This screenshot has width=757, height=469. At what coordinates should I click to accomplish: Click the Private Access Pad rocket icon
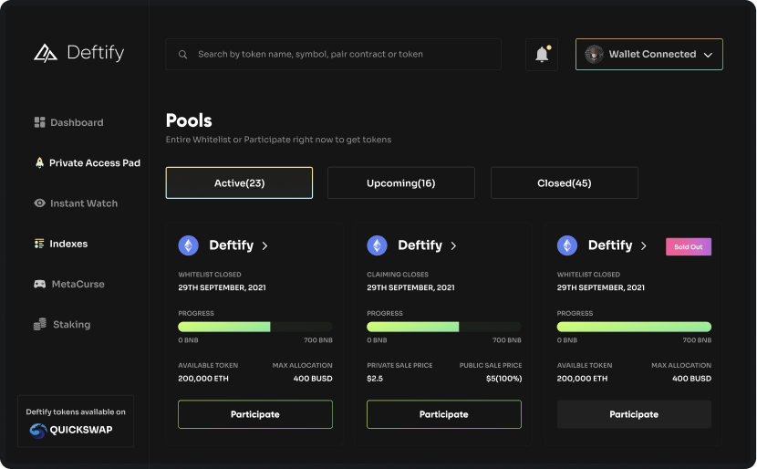39,162
